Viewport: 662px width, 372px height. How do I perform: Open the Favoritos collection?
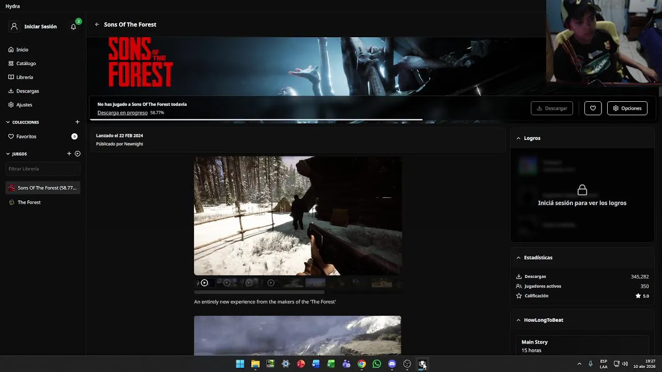point(43,136)
